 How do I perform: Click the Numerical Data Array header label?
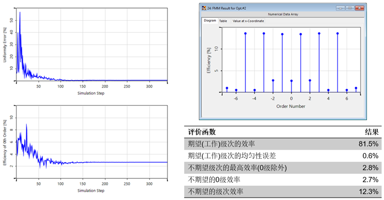coord(283,14)
